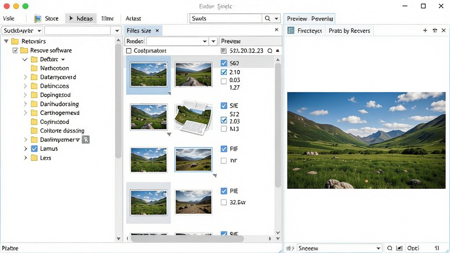
Task: Switch to the Preview Pevenluy tab
Action: [x=310, y=18]
